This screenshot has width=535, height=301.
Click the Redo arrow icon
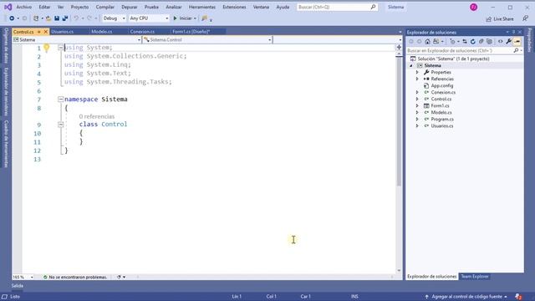[89, 18]
